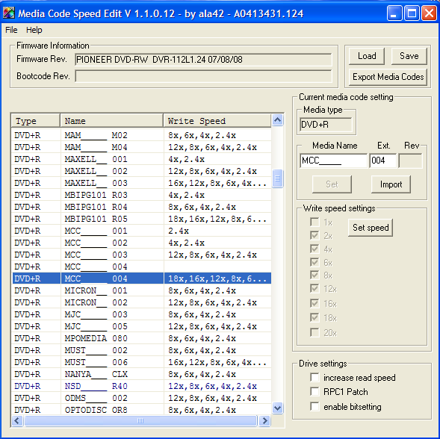Select the MICRON 001 row
This screenshot has width=440, height=439.
[x=142, y=290]
